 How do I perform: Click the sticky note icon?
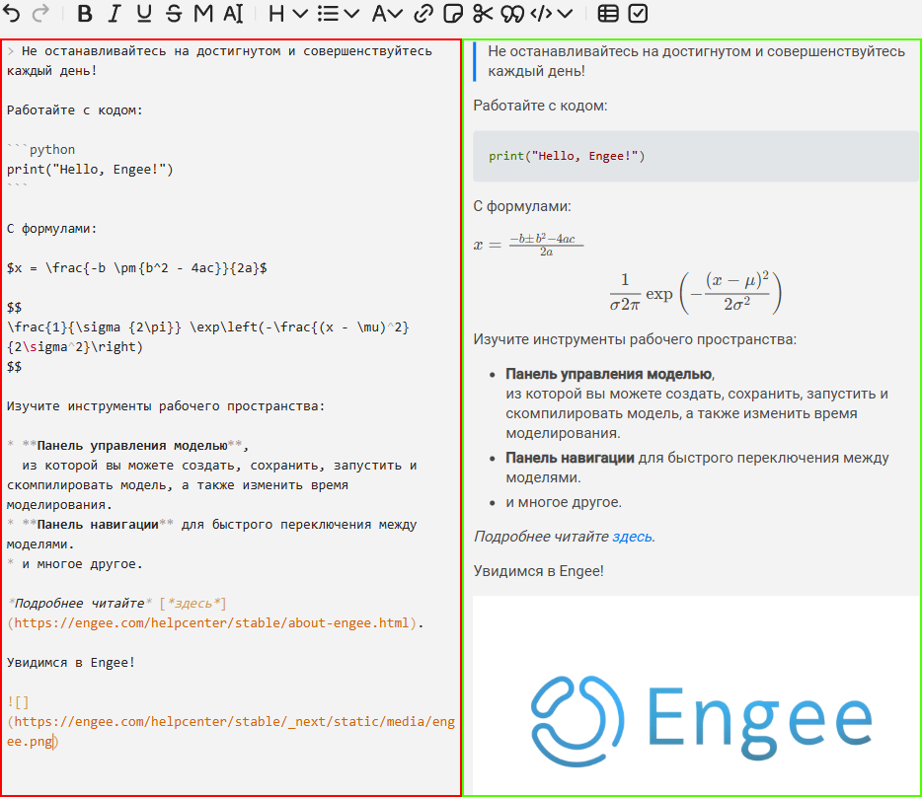tap(453, 13)
